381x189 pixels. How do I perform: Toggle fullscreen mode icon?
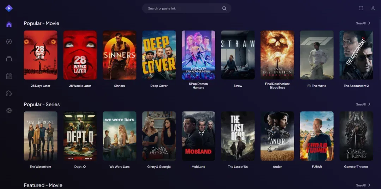pos(361,8)
